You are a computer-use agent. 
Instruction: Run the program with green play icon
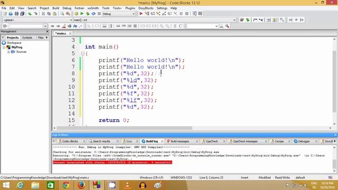coord(82,14)
